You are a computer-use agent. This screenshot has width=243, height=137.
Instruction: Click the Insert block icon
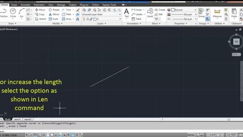tap(150, 13)
